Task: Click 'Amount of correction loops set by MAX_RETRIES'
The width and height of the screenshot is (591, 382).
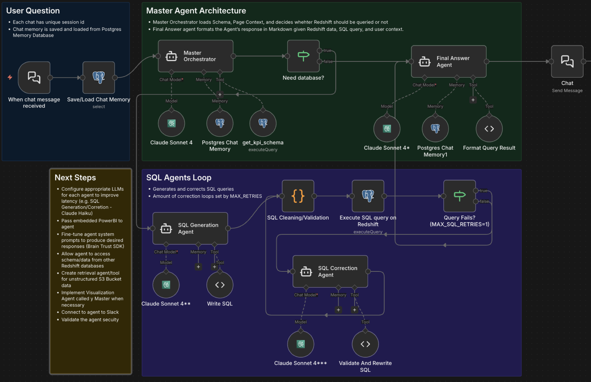Action: [208, 196]
